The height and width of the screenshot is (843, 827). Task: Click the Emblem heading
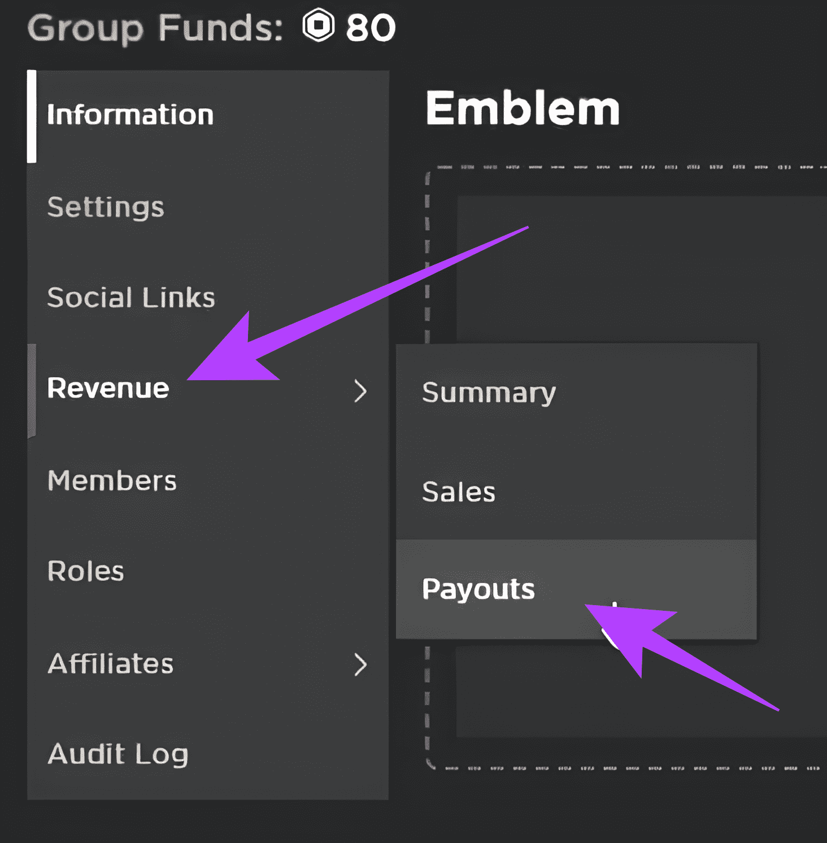tap(523, 108)
